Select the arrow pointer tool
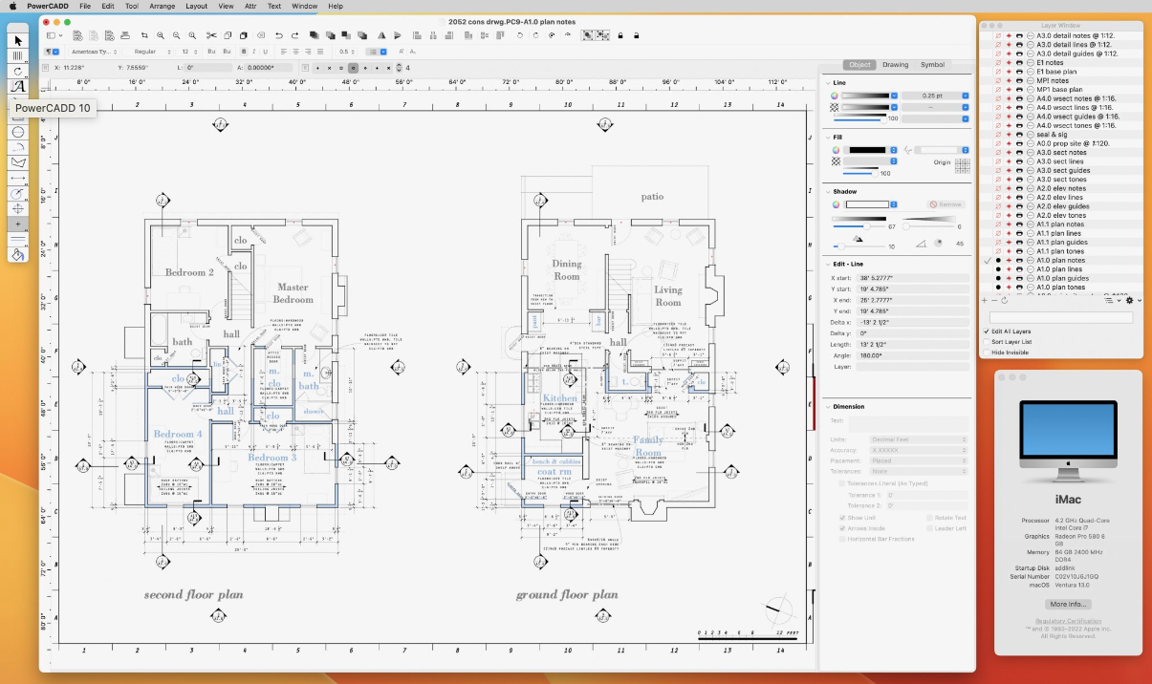Image resolution: width=1152 pixels, height=684 pixels. click(x=17, y=41)
